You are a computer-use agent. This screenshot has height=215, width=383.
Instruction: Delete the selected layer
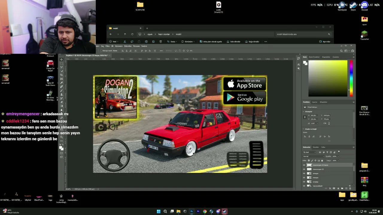click(350, 188)
